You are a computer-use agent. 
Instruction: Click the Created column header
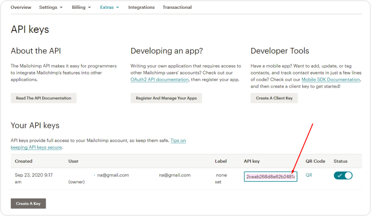[x=23, y=161]
